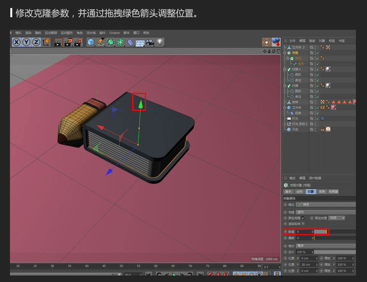Select the cube primitive icon in the toolbar

coord(90,42)
